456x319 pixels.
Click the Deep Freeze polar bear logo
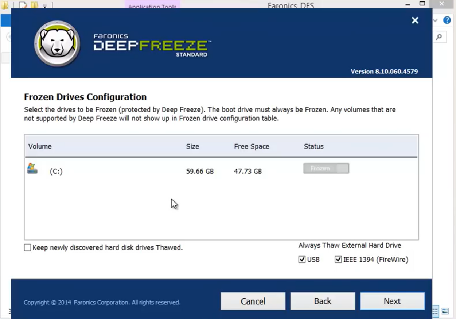point(58,44)
